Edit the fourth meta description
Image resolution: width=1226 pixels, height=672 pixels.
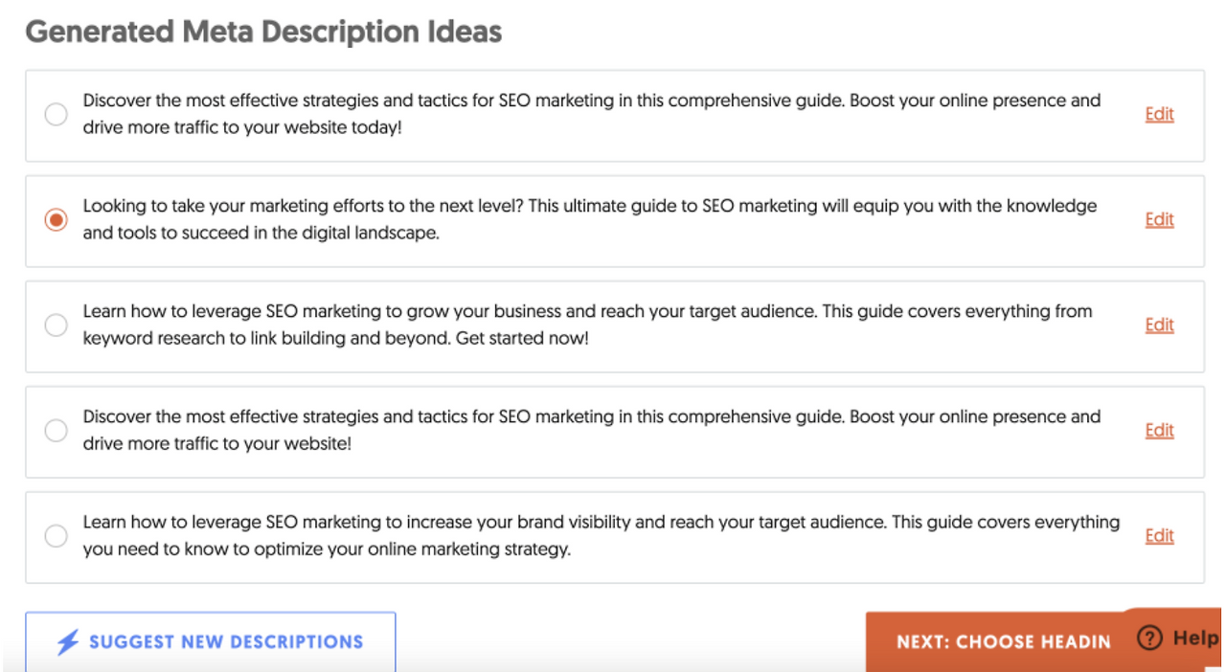click(x=1159, y=430)
